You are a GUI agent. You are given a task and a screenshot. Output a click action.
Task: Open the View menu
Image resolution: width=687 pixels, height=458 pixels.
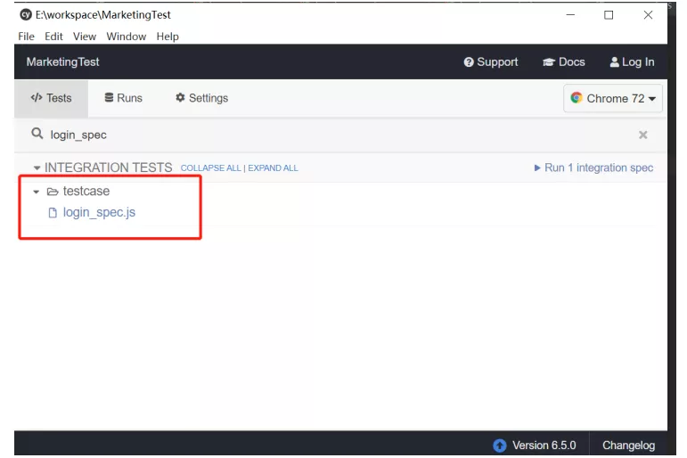click(x=84, y=37)
